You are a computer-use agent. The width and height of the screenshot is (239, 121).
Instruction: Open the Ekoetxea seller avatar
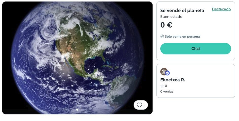pos(164,72)
